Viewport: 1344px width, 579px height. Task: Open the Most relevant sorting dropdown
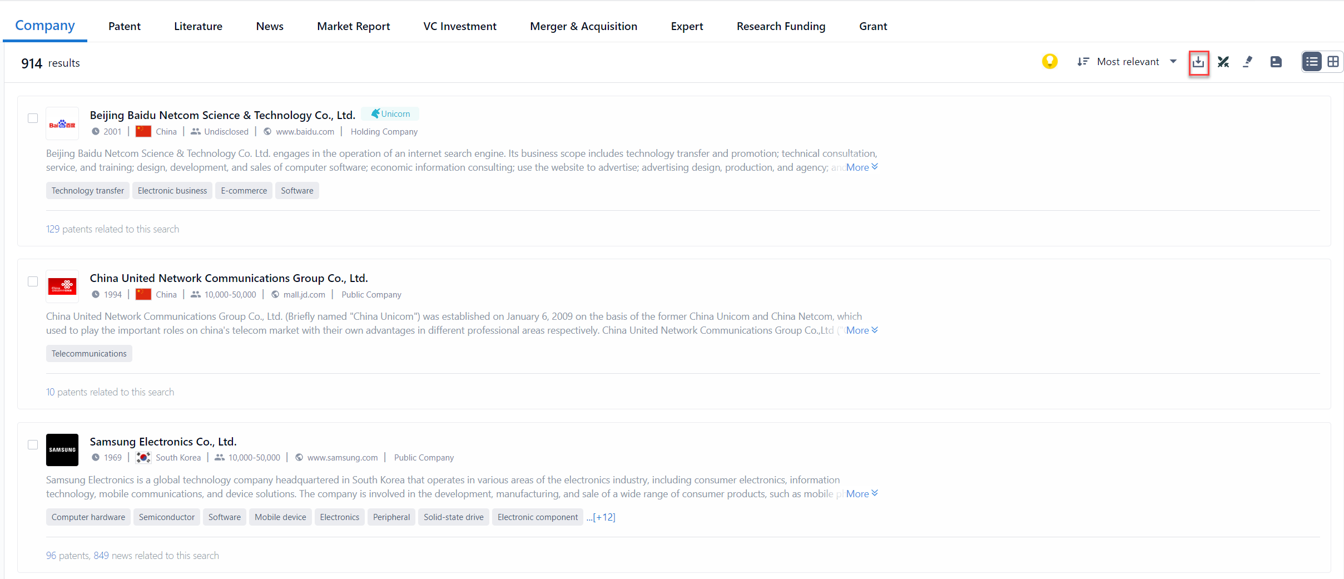(1127, 62)
